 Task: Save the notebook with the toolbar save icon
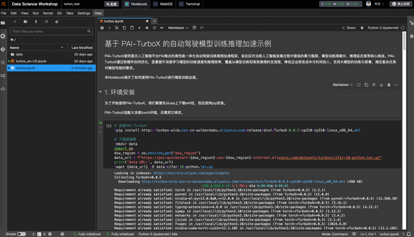(102, 28)
